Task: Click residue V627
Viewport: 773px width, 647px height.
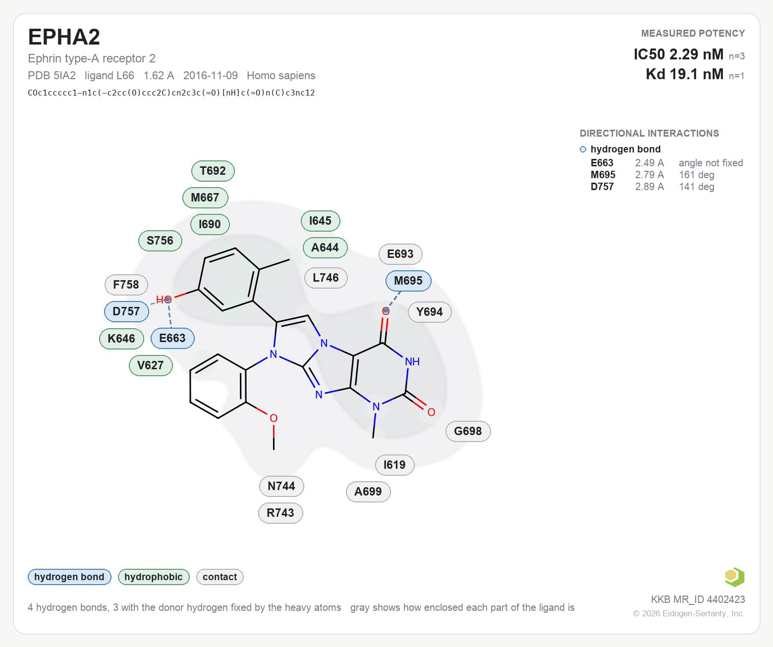Action: pos(151,365)
